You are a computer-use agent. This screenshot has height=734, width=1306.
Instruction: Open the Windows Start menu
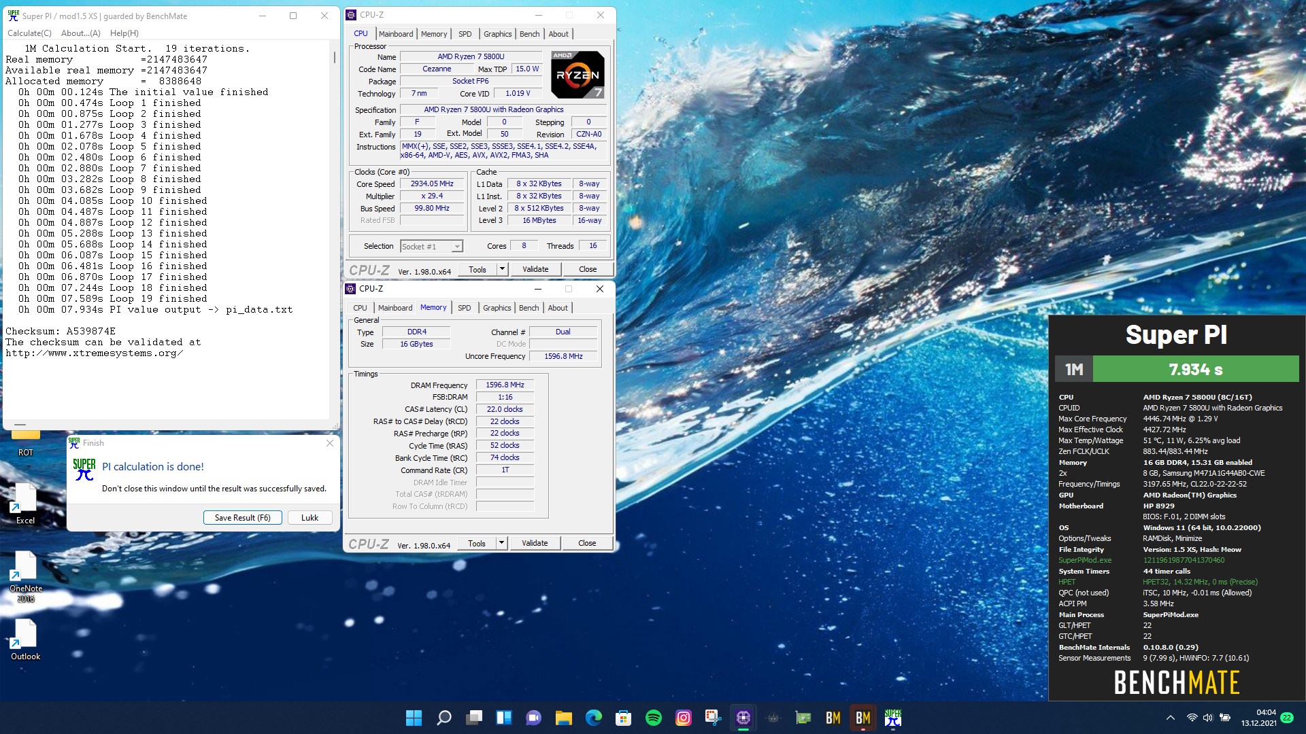click(414, 718)
